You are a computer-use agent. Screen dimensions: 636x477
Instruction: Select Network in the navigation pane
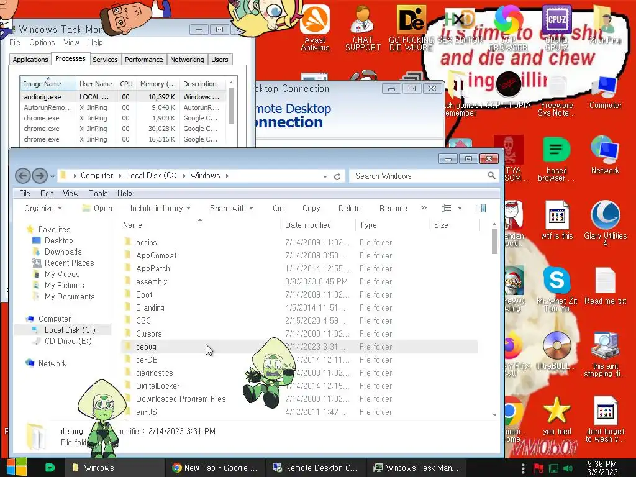click(x=52, y=363)
